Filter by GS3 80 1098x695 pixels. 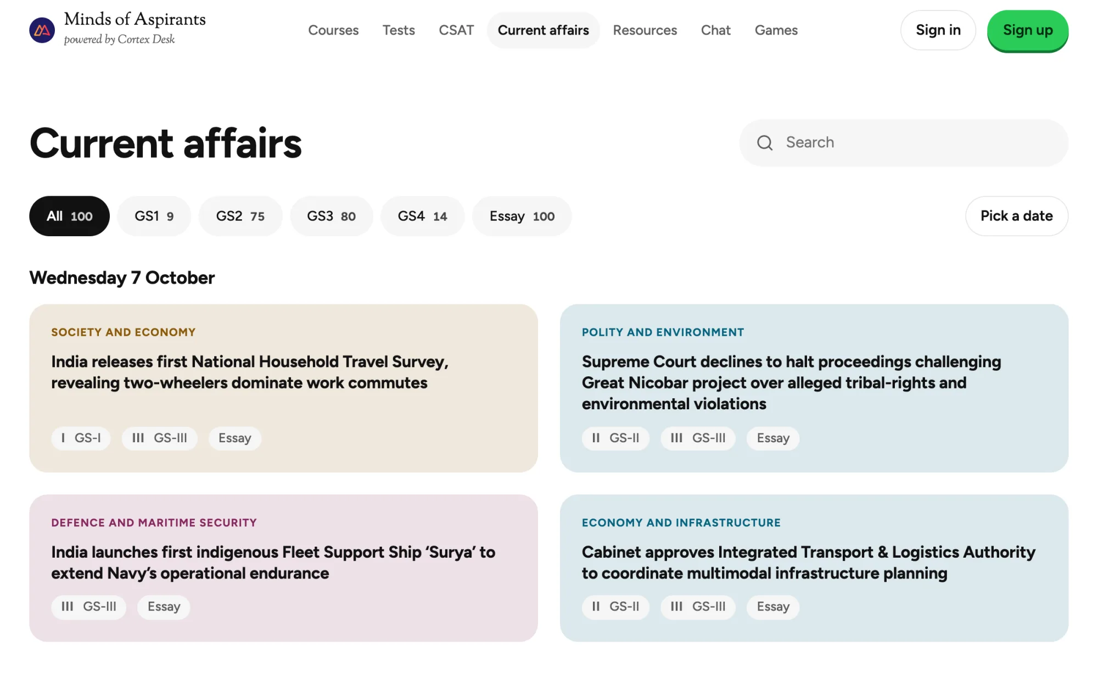pyautogui.click(x=332, y=216)
